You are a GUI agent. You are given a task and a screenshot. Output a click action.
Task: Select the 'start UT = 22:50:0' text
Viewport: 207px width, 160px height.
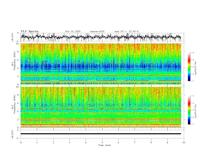click(126, 31)
